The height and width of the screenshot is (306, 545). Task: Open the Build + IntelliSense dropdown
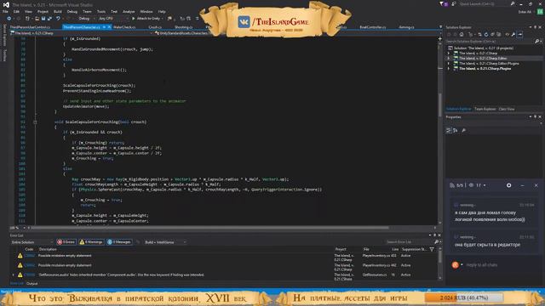tap(165, 242)
